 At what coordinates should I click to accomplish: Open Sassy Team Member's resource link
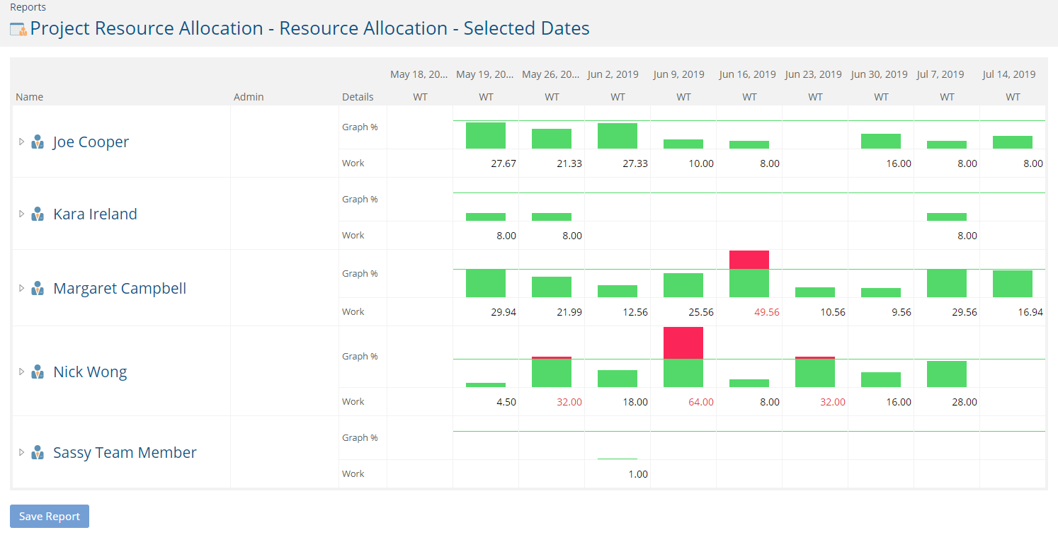coord(125,453)
